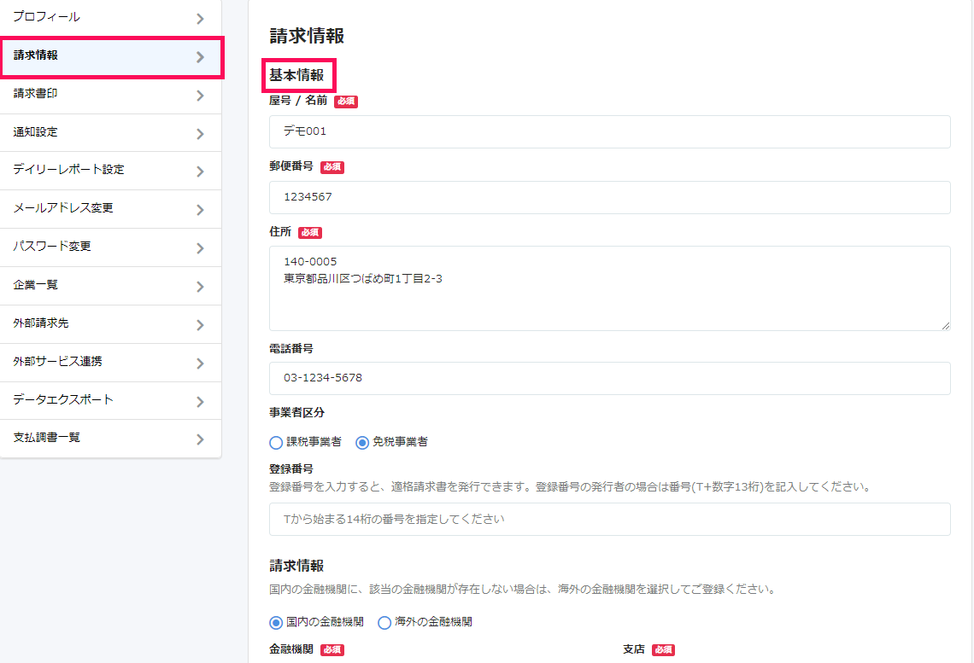974x663 pixels.
Task: Click the 登録番号 input field
Action: click(x=609, y=519)
